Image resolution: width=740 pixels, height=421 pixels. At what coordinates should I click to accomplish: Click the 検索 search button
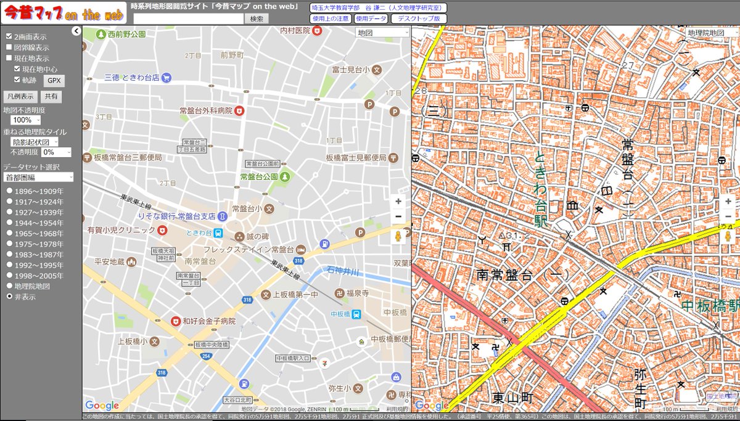pyautogui.click(x=257, y=18)
